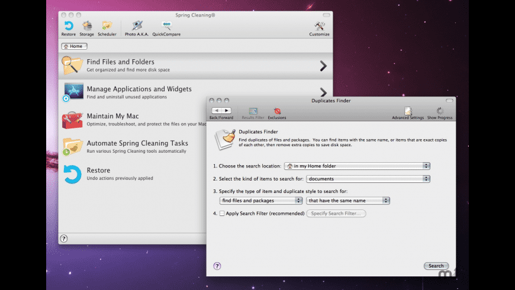Launch Photo A.K.A. from toolbar
The height and width of the screenshot is (290, 515).
coord(137,26)
